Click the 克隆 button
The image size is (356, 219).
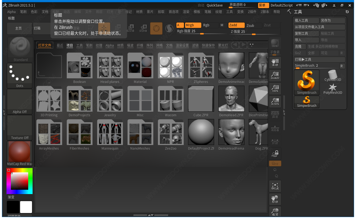click(300, 46)
